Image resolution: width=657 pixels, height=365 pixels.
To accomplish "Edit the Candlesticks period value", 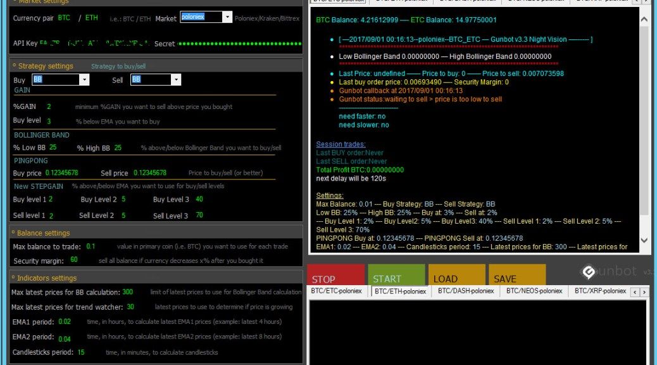I will coord(81,352).
